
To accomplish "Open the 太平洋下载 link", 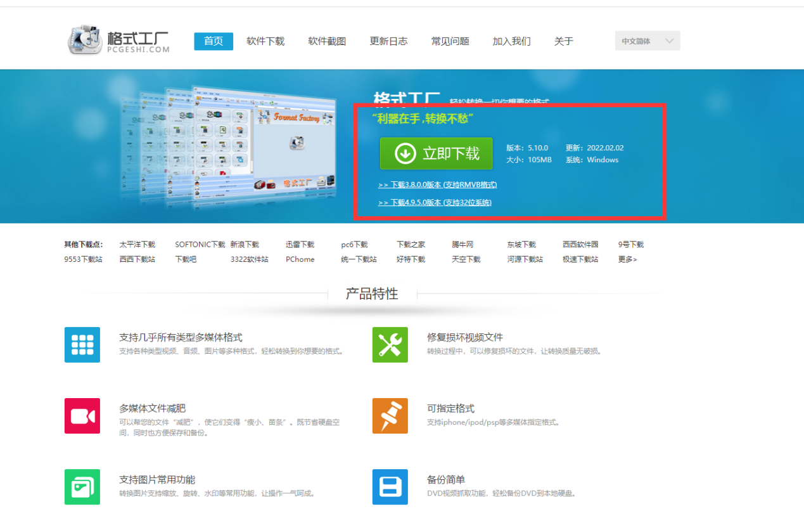I will [x=137, y=245].
